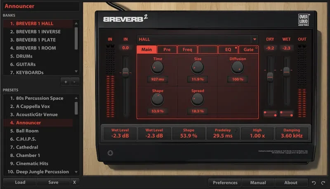Toggle the Gate enable indicator dot
Image resolution: width=330 pixels, height=189 pixels.
click(x=256, y=48)
